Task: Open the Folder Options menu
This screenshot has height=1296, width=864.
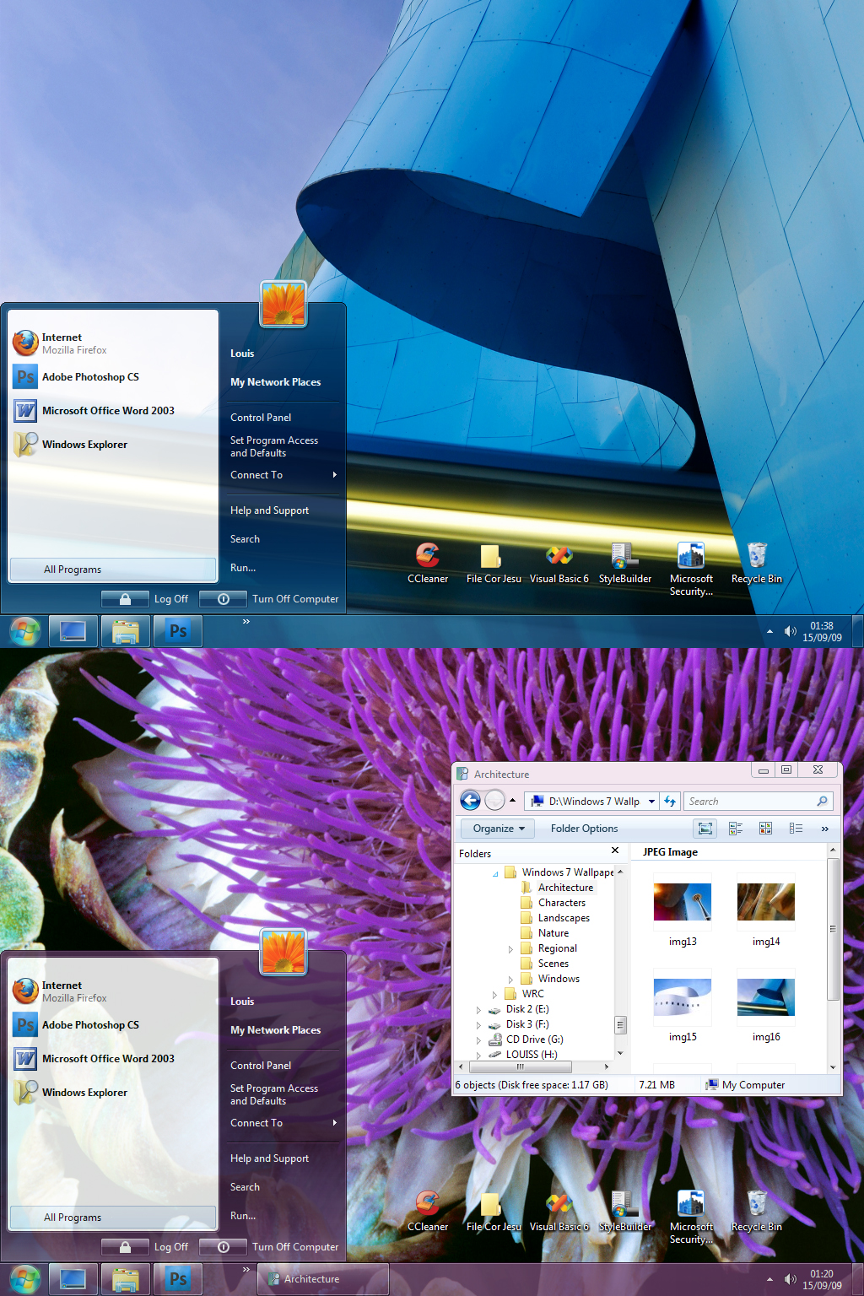Action: [584, 828]
